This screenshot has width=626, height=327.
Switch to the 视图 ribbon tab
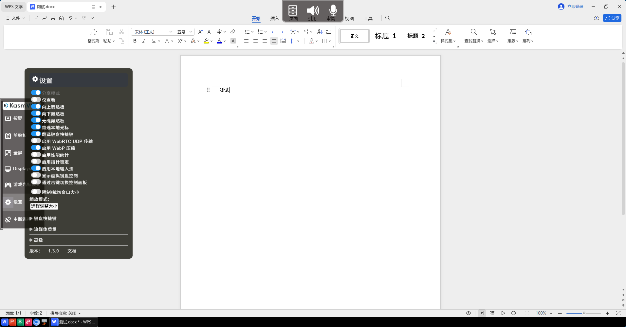coord(349,18)
